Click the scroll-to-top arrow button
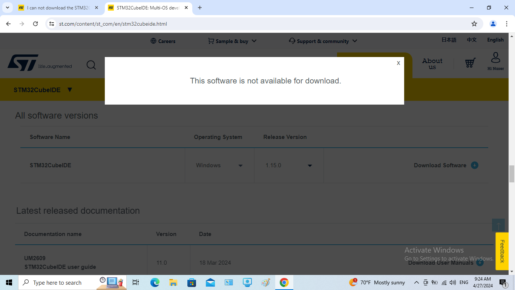The image size is (515, 290). click(498, 225)
